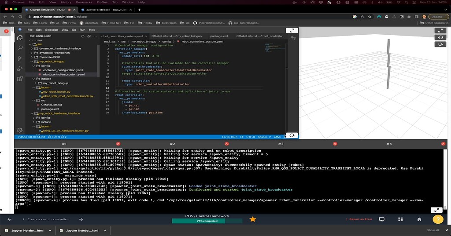Open the Explorer more actions ellipsis
The height and width of the screenshot is (236, 451).
[x=95, y=36]
